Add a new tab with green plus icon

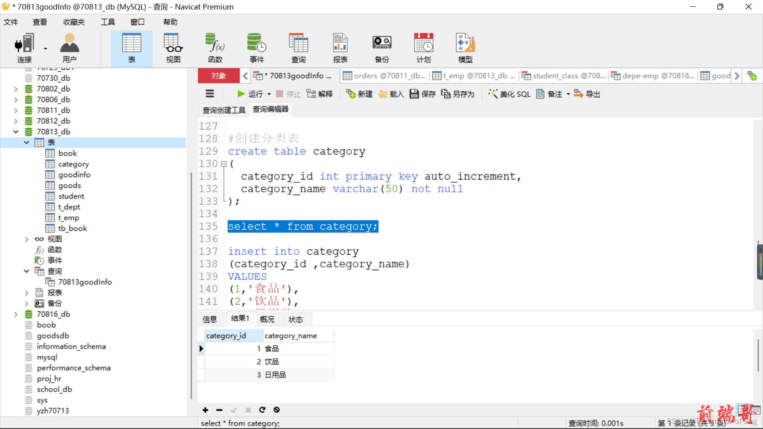coord(752,75)
